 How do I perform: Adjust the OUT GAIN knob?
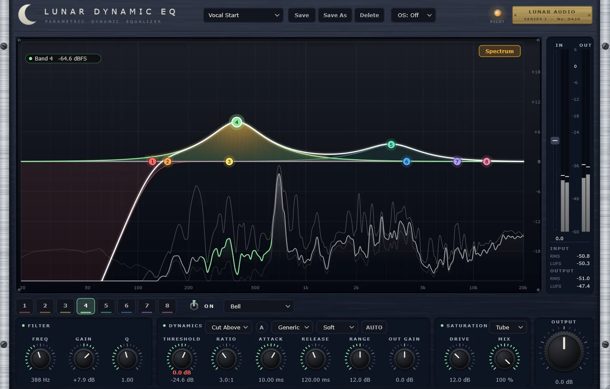[404, 359]
